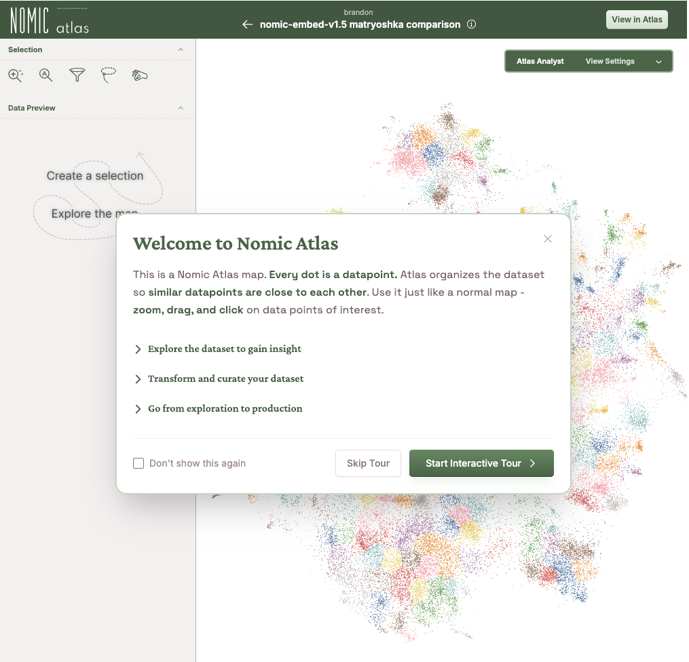Expand Transform and curate your dataset
The height and width of the screenshot is (662, 689).
pos(219,379)
